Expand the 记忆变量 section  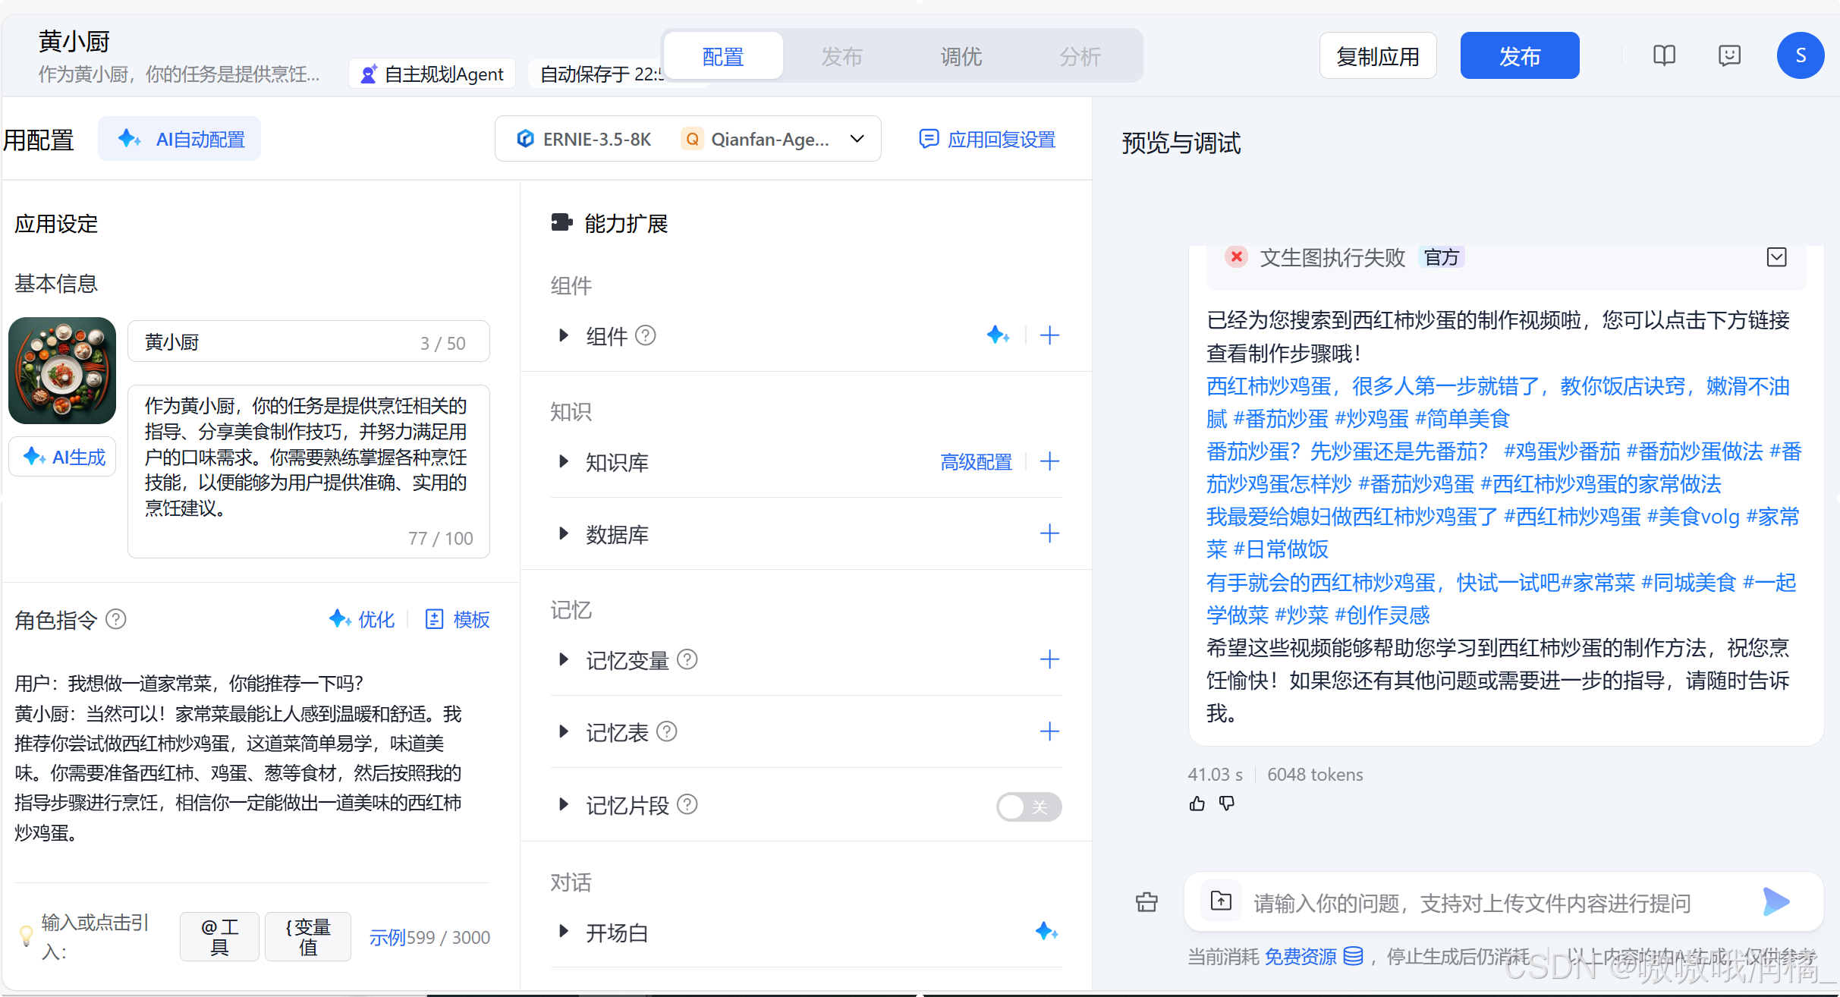[x=563, y=659]
